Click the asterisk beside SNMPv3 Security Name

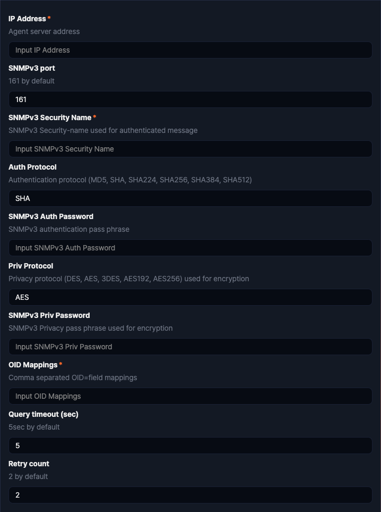click(x=94, y=117)
